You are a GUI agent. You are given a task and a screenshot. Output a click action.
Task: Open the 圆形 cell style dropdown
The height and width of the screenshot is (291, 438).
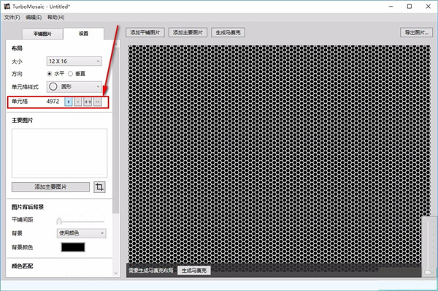pyautogui.click(x=74, y=87)
